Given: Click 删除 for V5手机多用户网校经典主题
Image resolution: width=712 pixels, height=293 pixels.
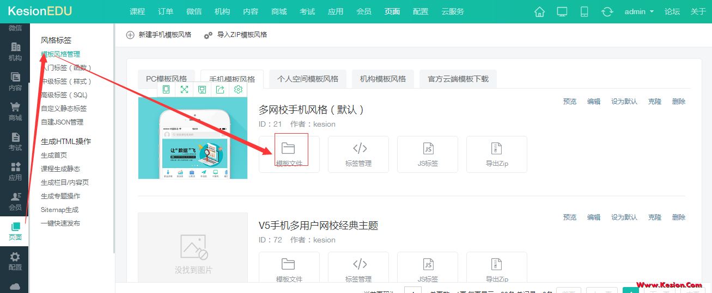Looking at the screenshot, I should [679, 217].
